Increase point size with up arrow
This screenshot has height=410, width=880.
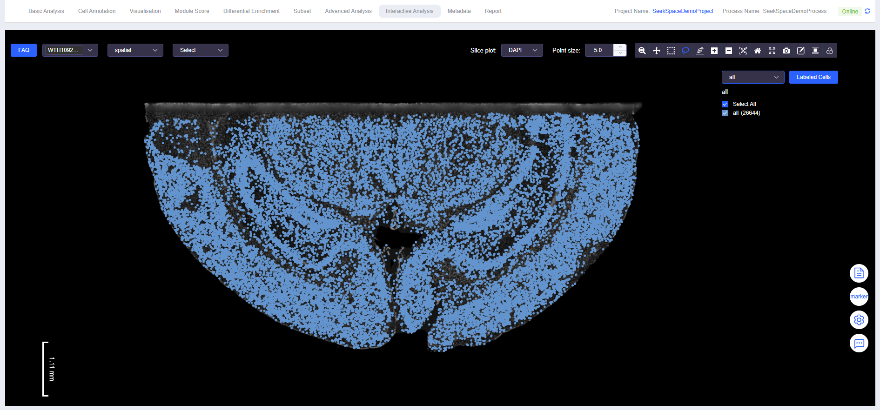click(620, 47)
